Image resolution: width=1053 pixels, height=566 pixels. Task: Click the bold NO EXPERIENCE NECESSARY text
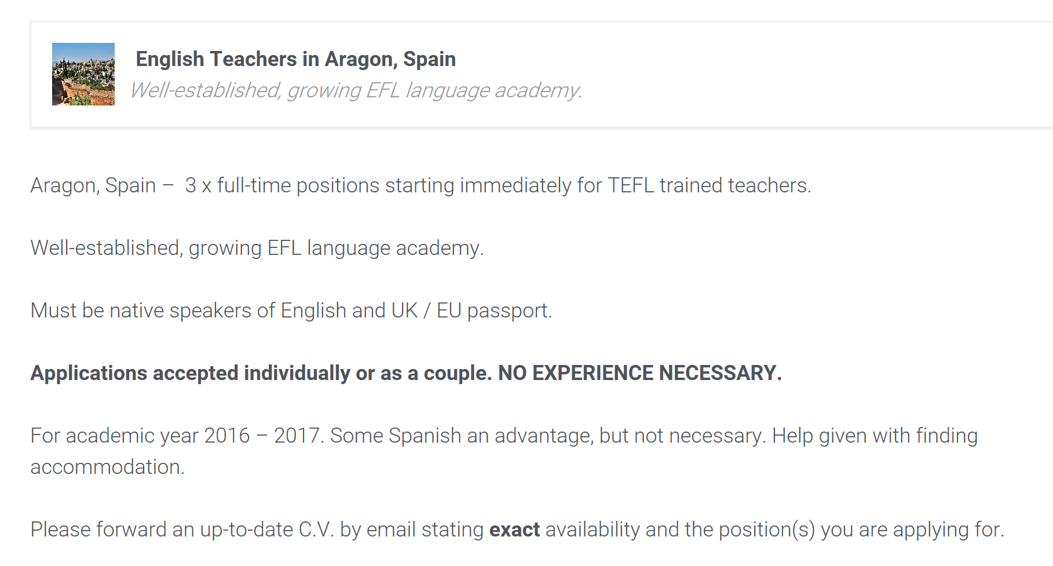click(x=640, y=373)
